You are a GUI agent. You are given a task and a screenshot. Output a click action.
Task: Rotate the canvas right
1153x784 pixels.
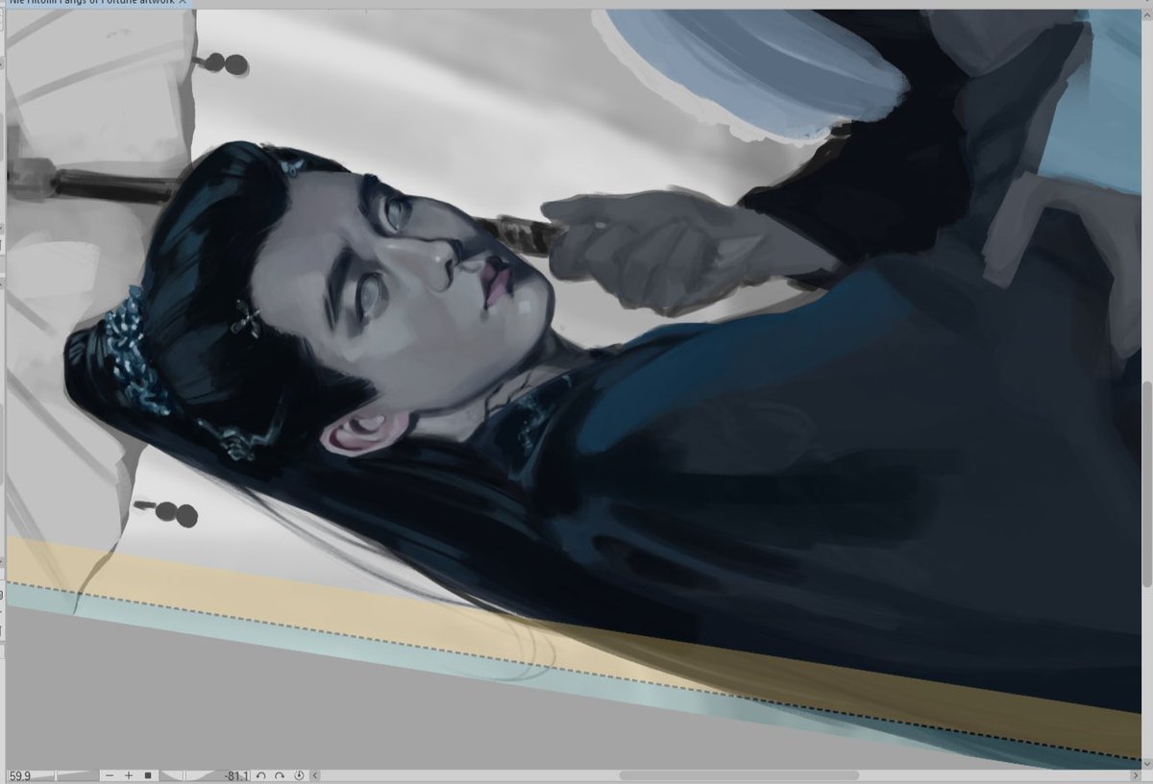280,775
